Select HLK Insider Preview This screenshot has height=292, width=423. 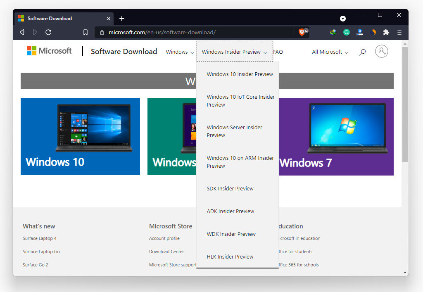tap(230, 256)
